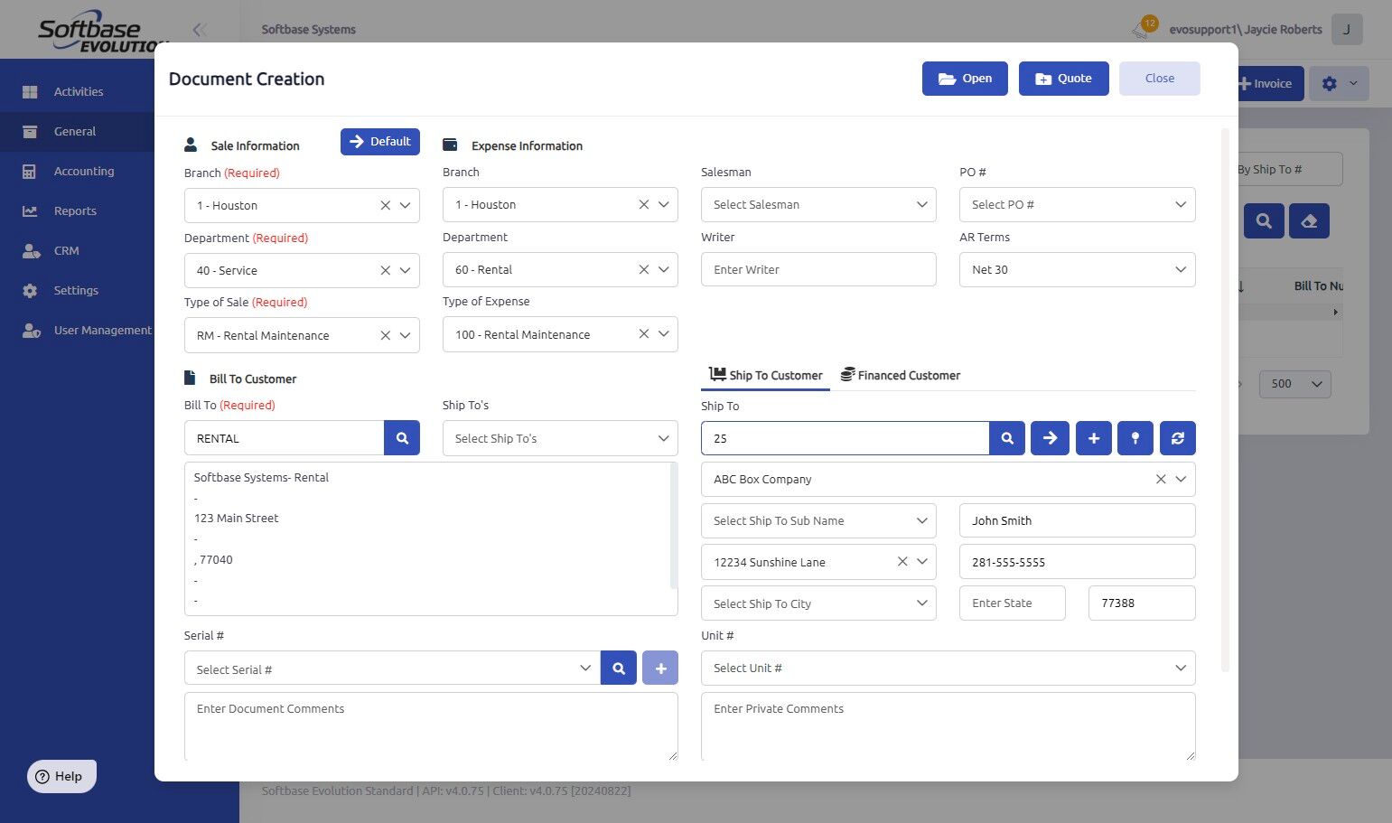Click the Enter Writer text field
Screen dimensions: 1392x823
[x=817, y=270]
